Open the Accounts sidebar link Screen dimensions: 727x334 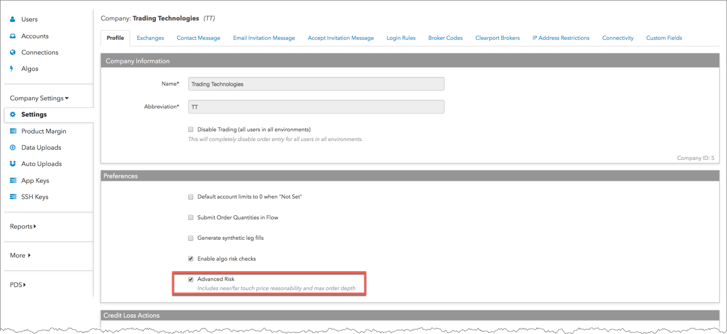click(35, 36)
